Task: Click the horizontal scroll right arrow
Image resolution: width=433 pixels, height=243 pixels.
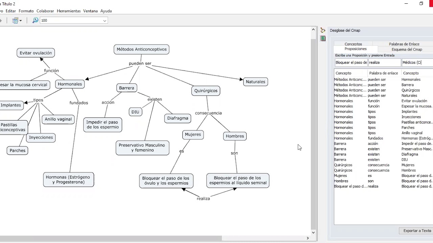Action: pos(307,238)
